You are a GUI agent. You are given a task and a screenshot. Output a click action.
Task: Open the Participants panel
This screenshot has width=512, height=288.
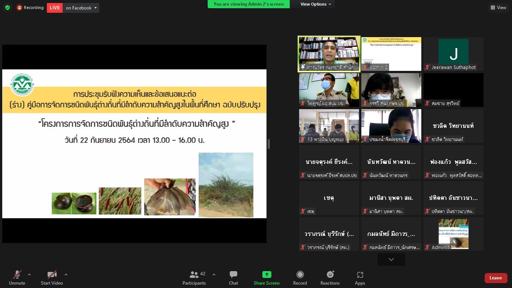click(194, 277)
